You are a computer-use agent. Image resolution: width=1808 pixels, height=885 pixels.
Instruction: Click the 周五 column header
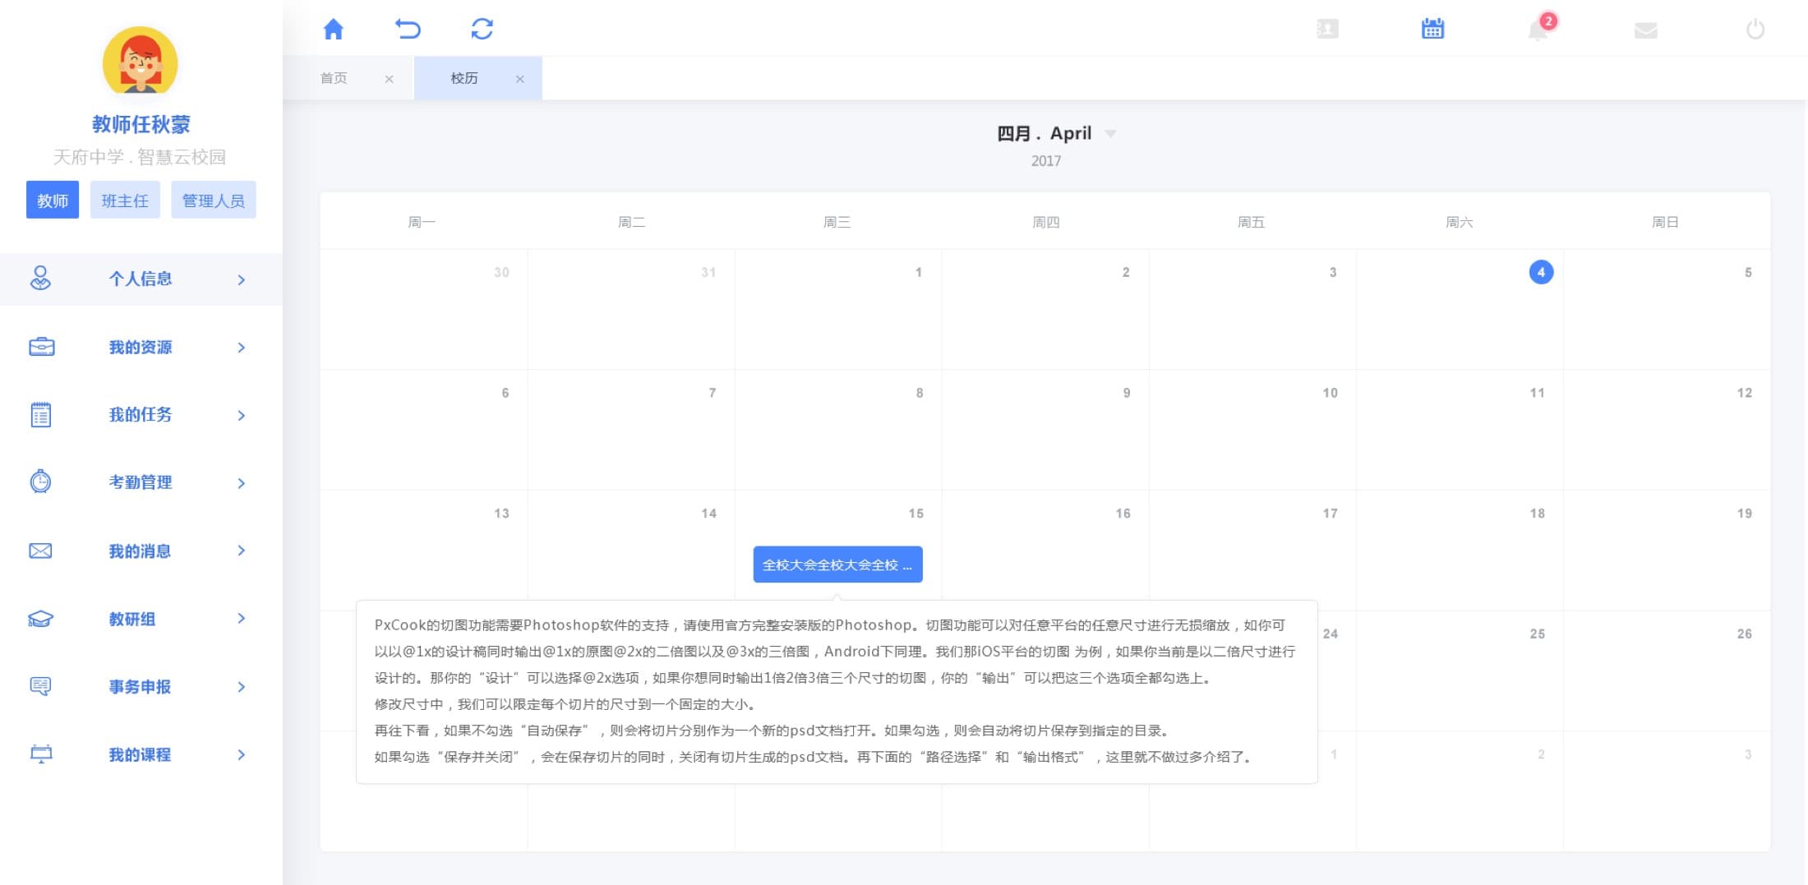pos(1251,222)
